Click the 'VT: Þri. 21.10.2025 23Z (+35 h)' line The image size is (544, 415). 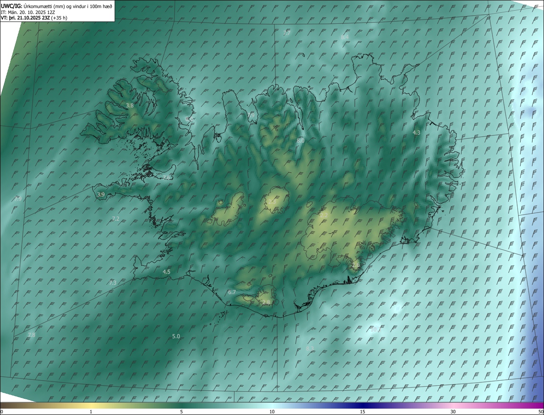34,18
